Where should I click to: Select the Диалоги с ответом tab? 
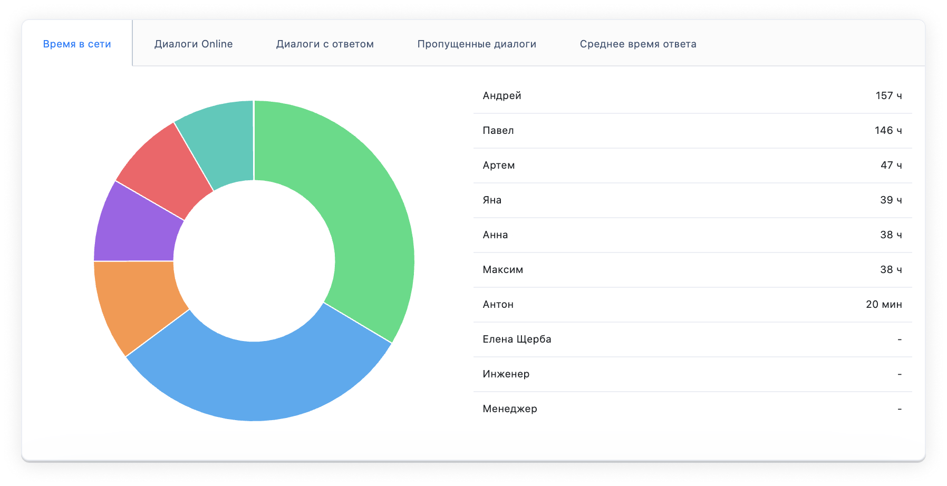[325, 44]
